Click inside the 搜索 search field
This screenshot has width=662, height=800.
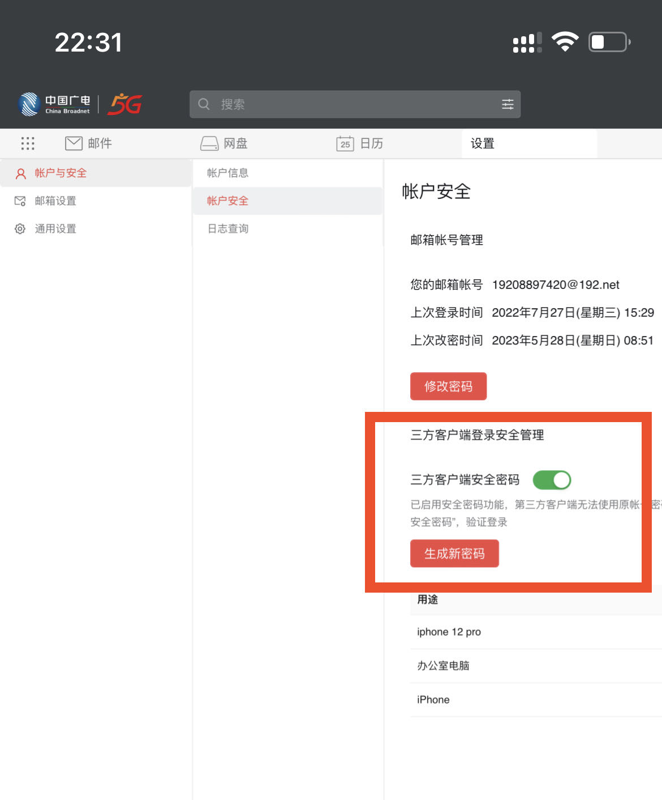point(339,104)
